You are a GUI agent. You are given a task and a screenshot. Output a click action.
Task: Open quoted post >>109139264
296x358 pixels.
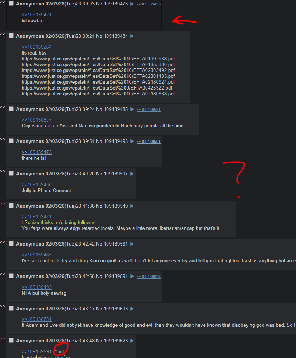(x=36, y=47)
